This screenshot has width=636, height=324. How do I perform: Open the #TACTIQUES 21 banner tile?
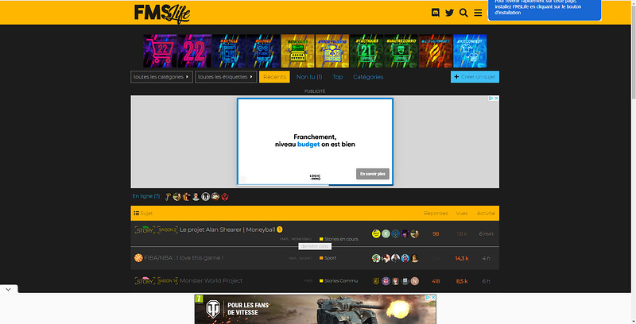click(366, 51)
